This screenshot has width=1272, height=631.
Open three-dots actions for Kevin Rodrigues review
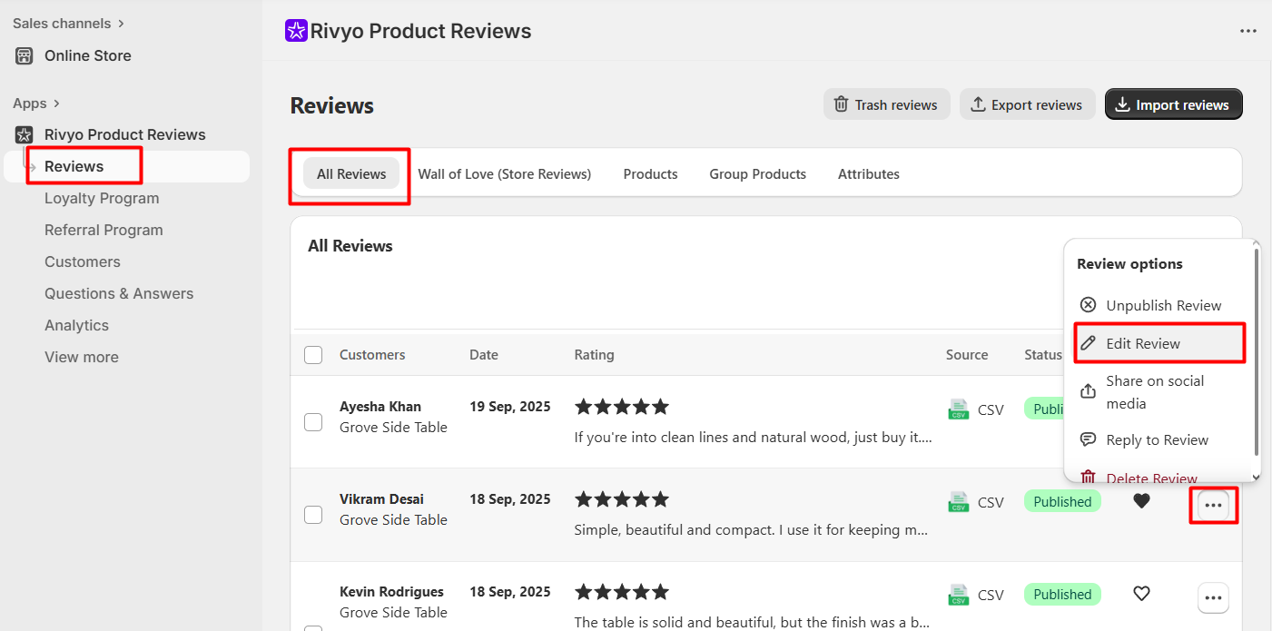point(1214,598)
